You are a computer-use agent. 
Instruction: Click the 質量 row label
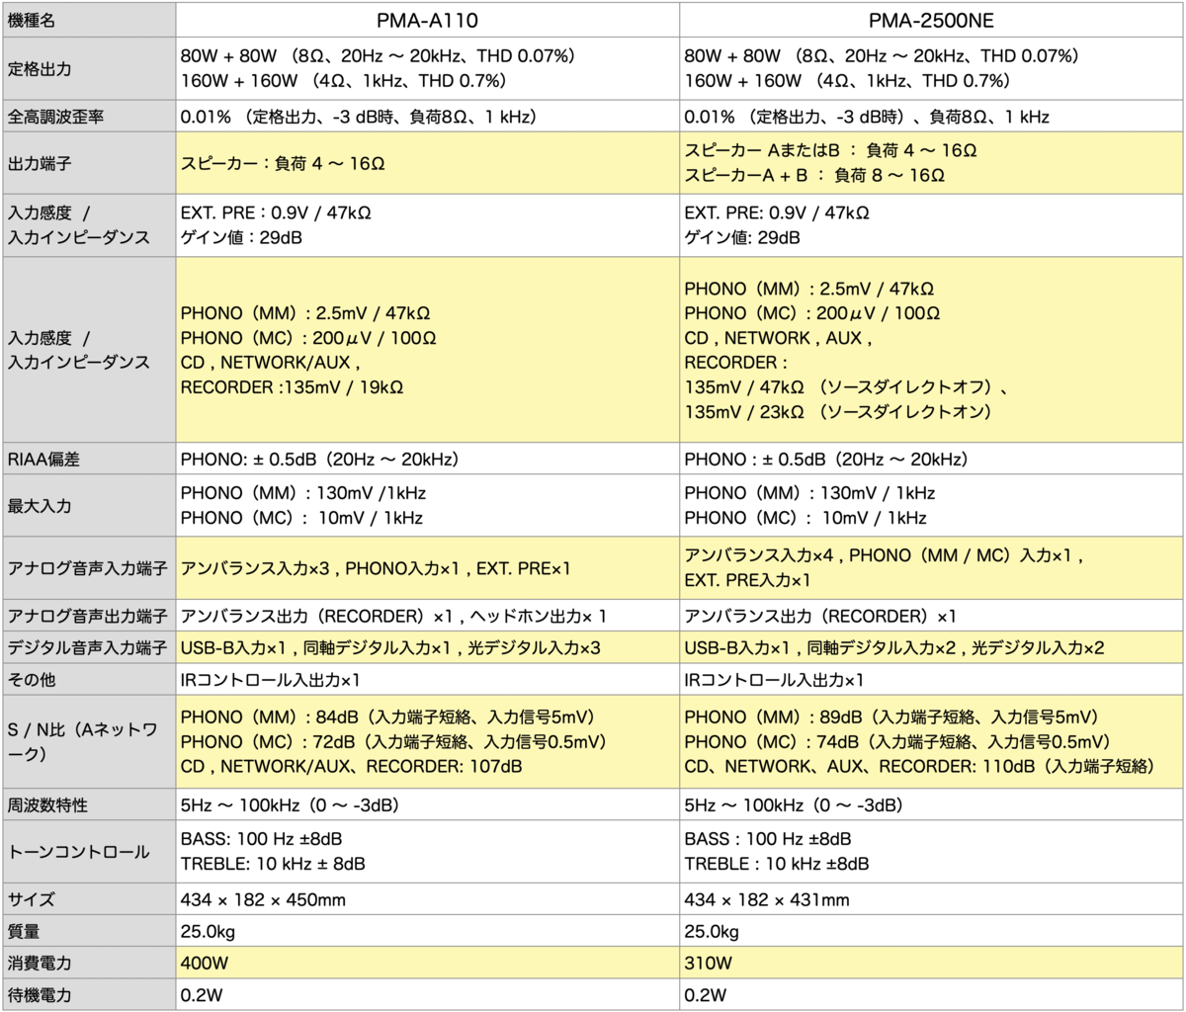89,931
